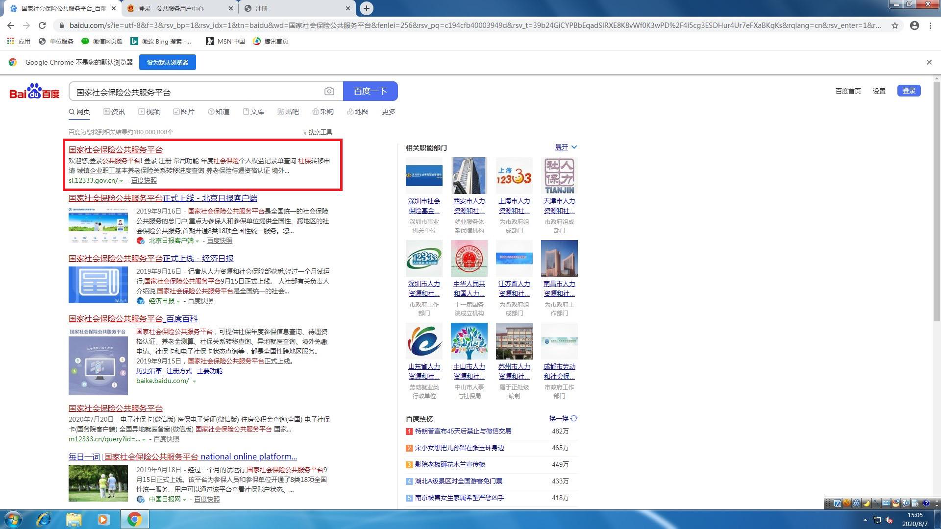Open 微信网页版 bookmark
The height and width of the screenshot is (529, 941).
(x=102, y=41)
